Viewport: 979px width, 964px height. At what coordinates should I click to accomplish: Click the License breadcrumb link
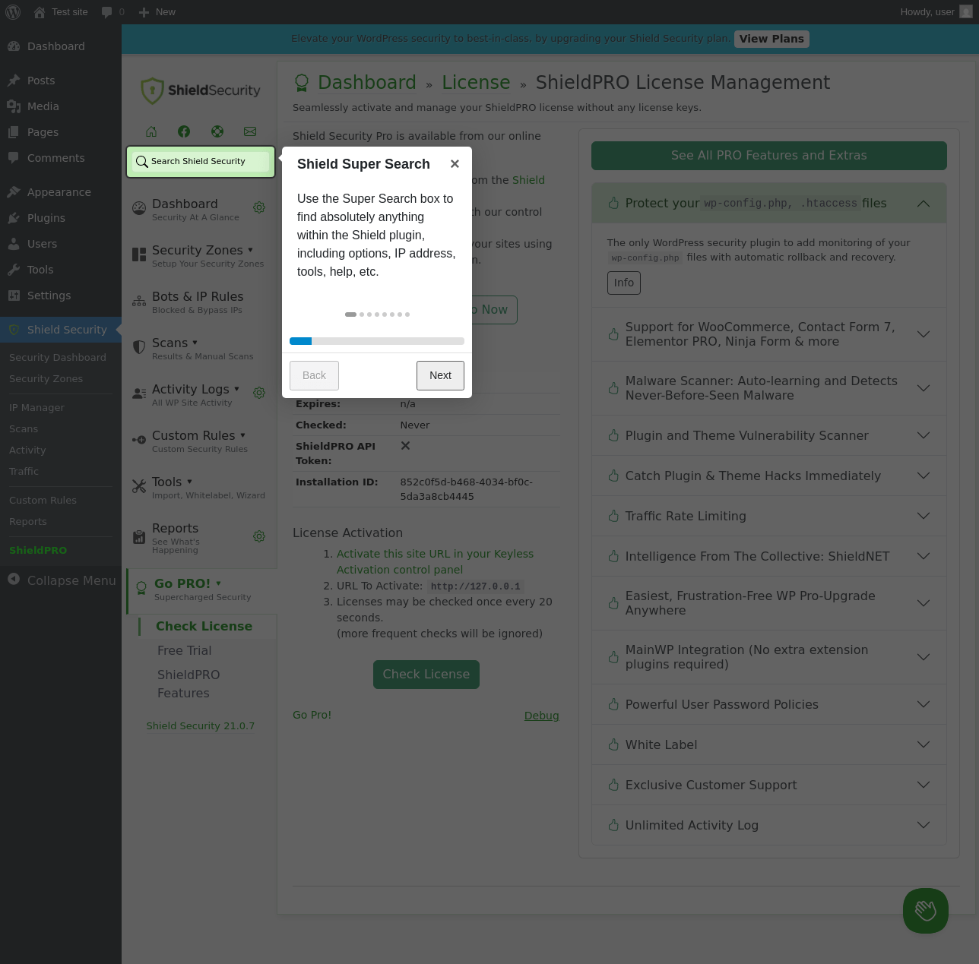(477, 82)
